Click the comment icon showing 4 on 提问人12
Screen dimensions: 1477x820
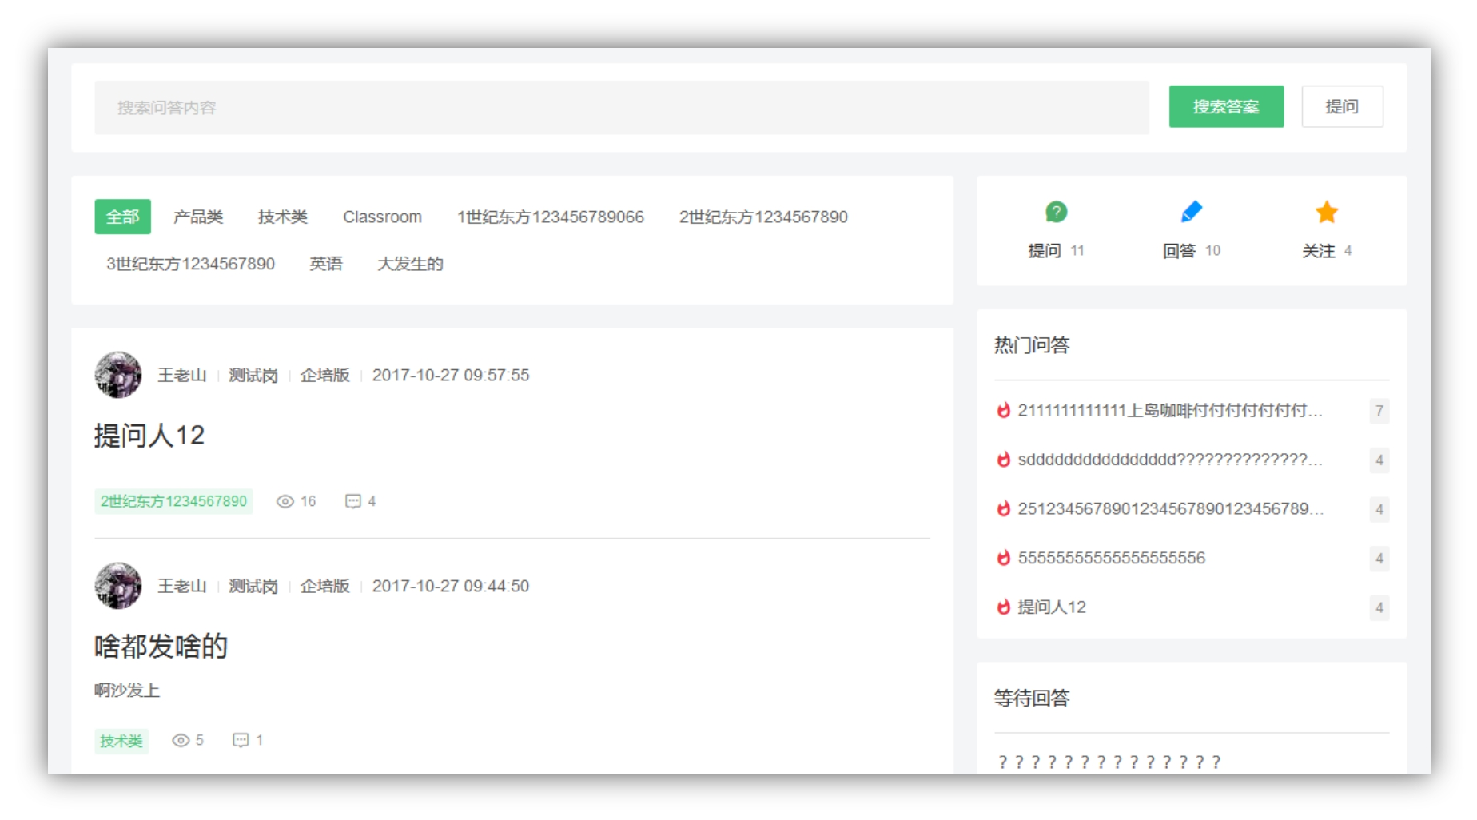(x=353, y=501)
